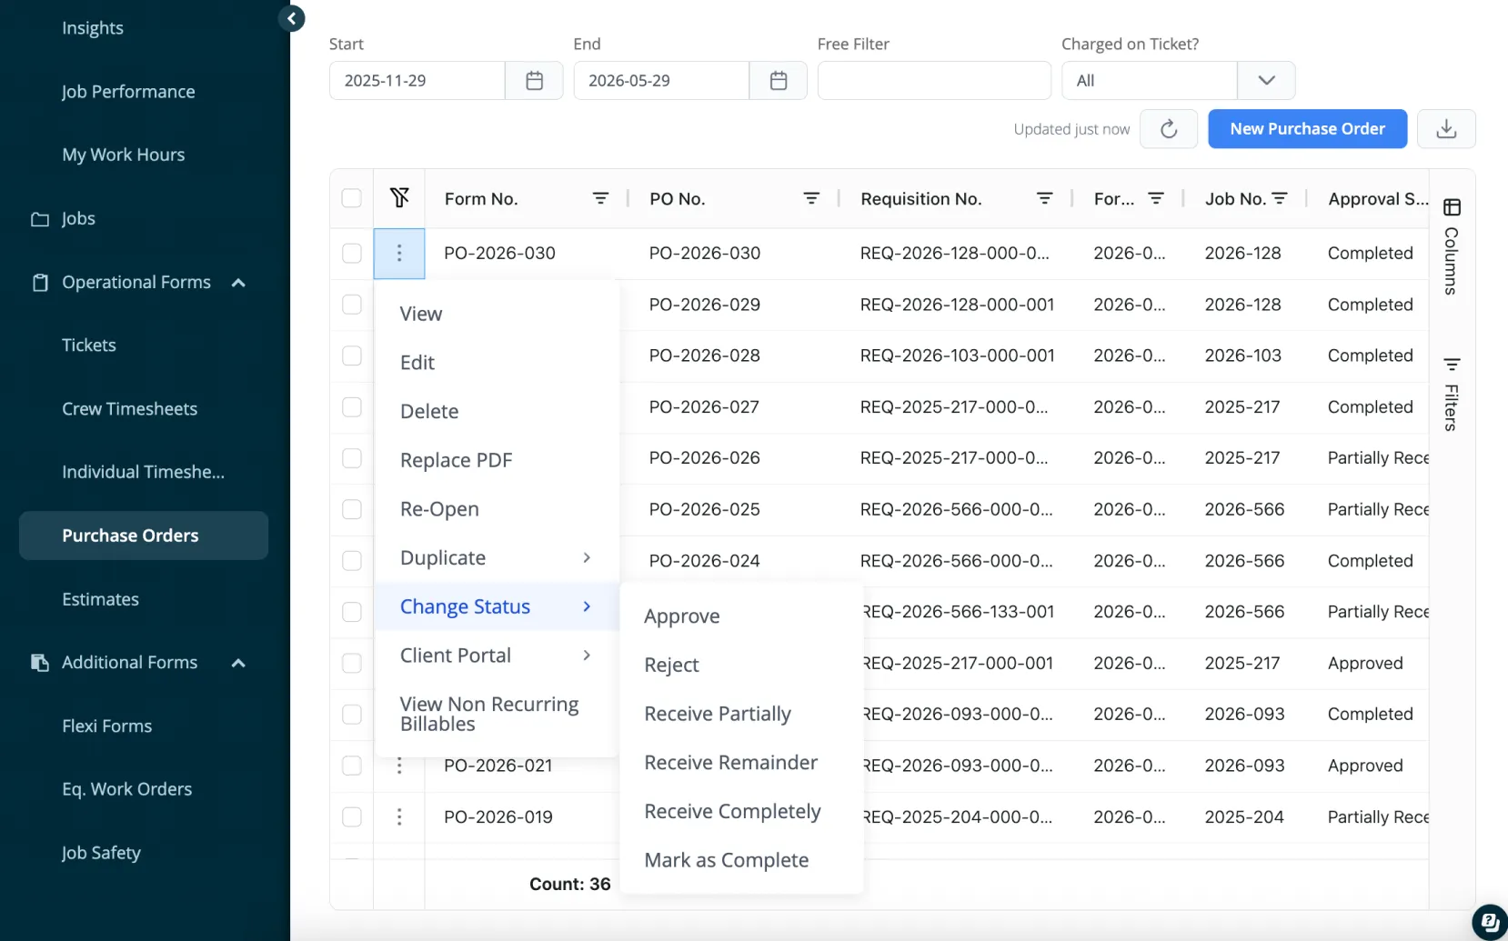Create a New Purchase Order
This screenshot has width=1508, height=941.
tap(1307, 129)
